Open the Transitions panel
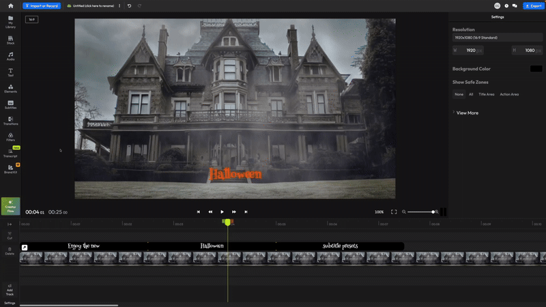546x307 pixels. pos(10,121)
